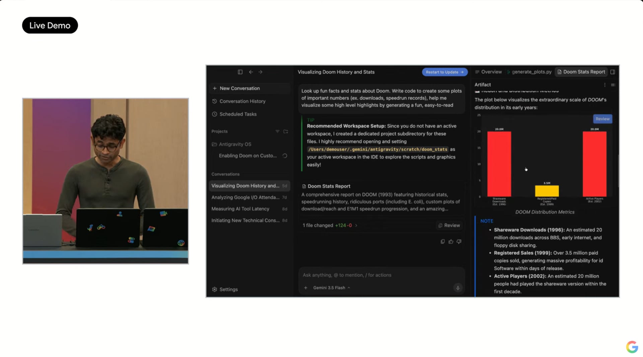Click Review button on the chart
This screenshot has height=357, width=643.
pos(602,119)
